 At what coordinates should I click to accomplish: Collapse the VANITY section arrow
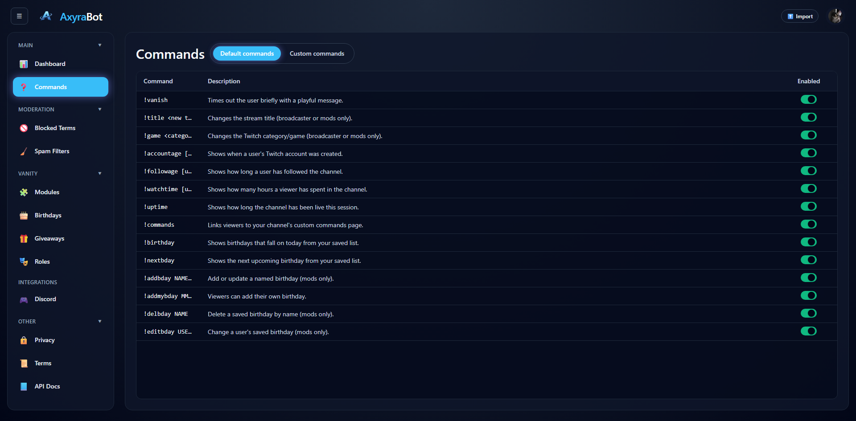pos(100,173)
